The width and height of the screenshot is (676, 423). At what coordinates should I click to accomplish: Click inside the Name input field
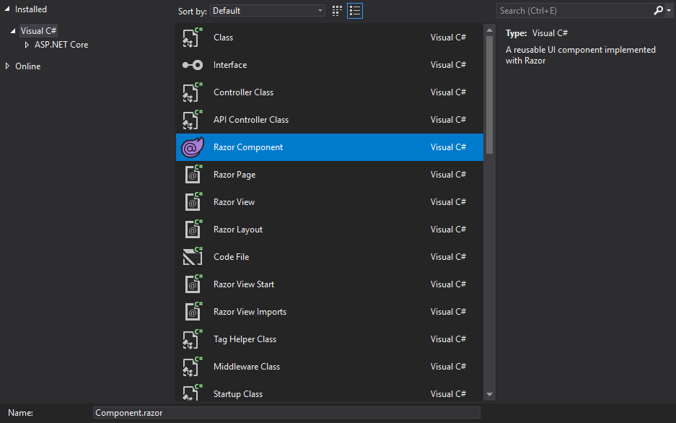coord(286,412)
